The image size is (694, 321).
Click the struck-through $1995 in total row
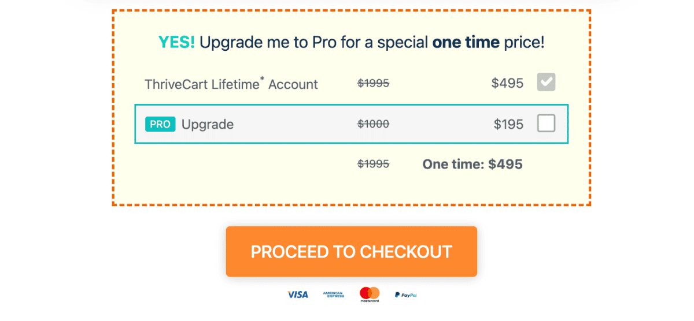click(x=373, y=164)
